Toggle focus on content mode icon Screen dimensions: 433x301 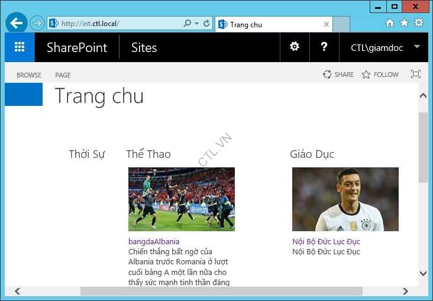pos(415,75)
